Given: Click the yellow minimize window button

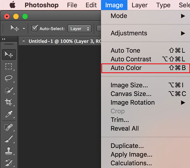Looking at the screenshot, I should click(16, 17).
